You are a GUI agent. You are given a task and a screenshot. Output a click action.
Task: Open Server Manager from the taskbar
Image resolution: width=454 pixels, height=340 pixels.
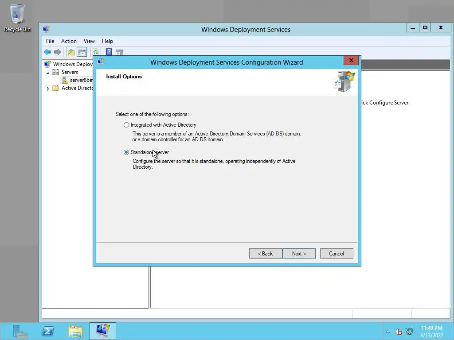point(20,331)
